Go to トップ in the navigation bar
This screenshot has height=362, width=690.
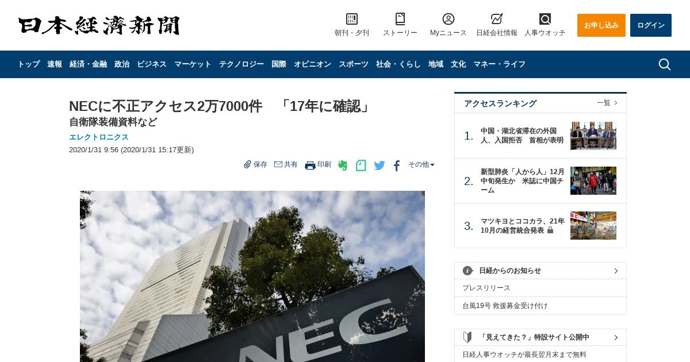[x=29, y=64]
